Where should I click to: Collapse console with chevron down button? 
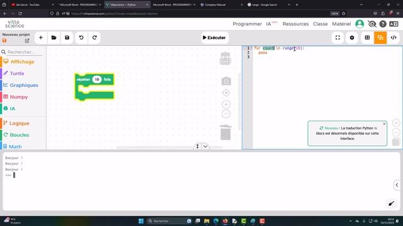click(x=205, y=146)
